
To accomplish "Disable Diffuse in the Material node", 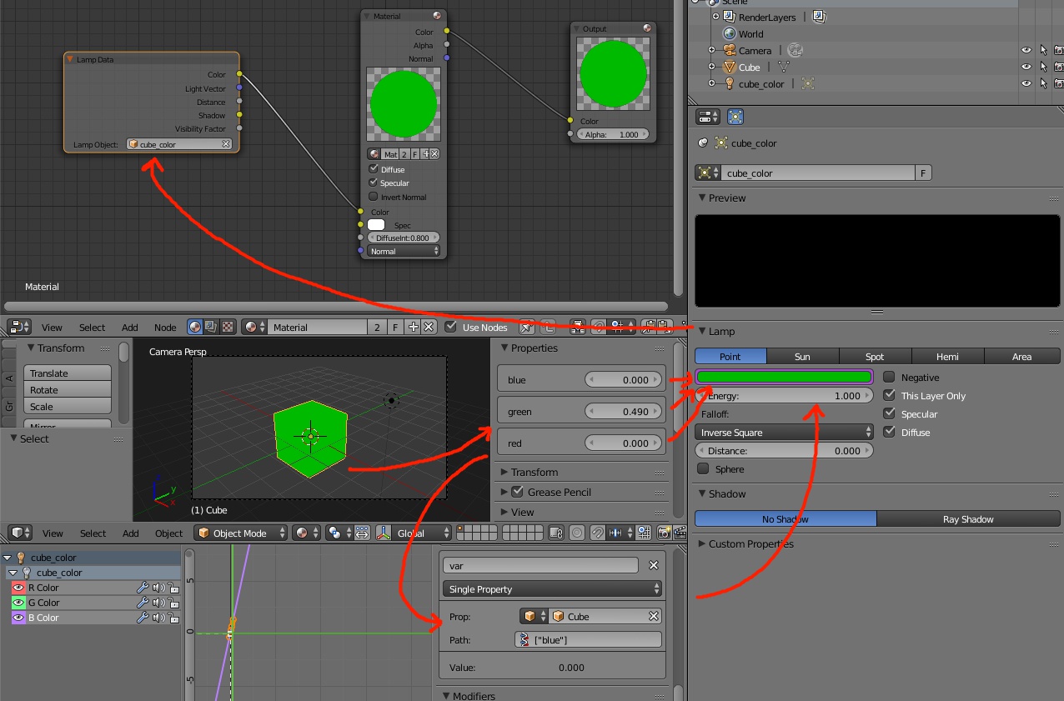I will [374, 169].
